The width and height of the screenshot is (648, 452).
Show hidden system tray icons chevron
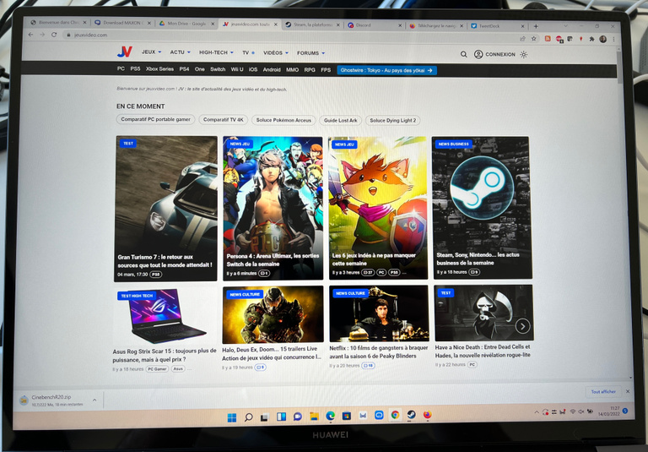[537, 412]
